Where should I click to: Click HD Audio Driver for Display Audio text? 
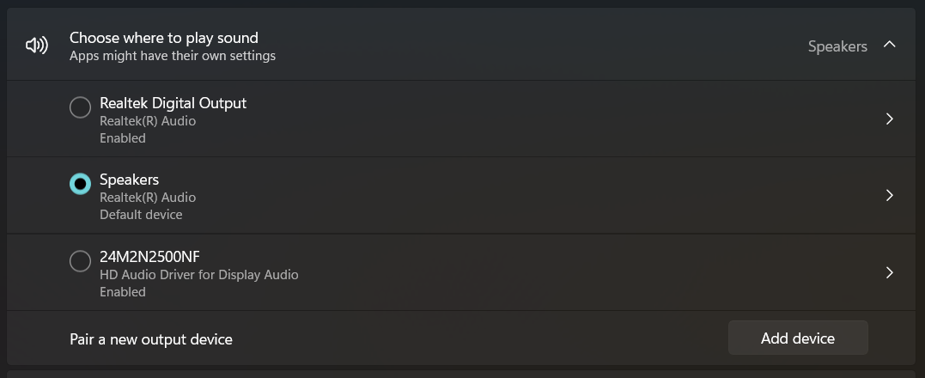point(198,275)
